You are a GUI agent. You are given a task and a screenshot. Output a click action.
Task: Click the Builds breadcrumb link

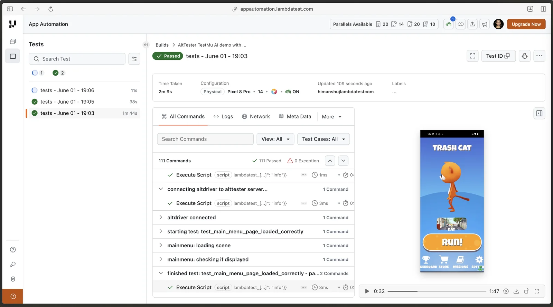(162, 45)
